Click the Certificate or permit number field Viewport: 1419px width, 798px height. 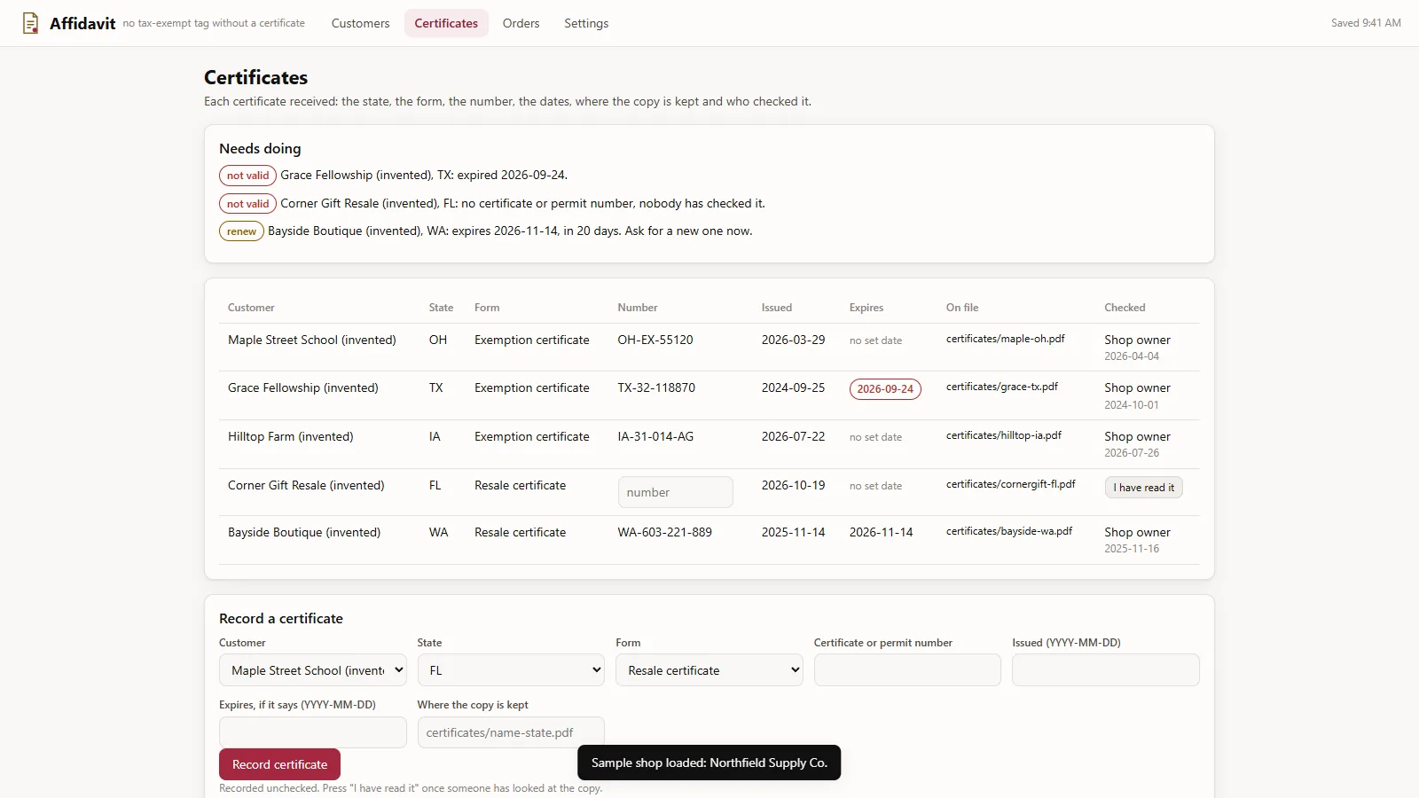coord(907,670)
